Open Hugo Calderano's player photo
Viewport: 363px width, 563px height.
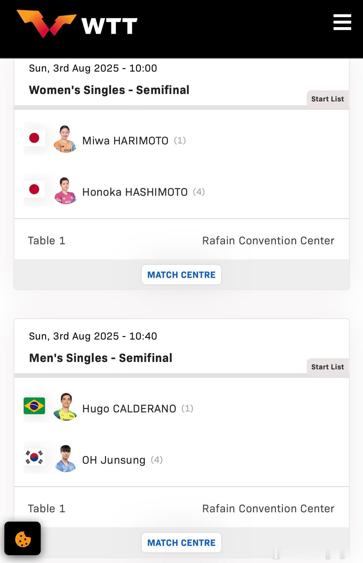[x=65, y=407]
